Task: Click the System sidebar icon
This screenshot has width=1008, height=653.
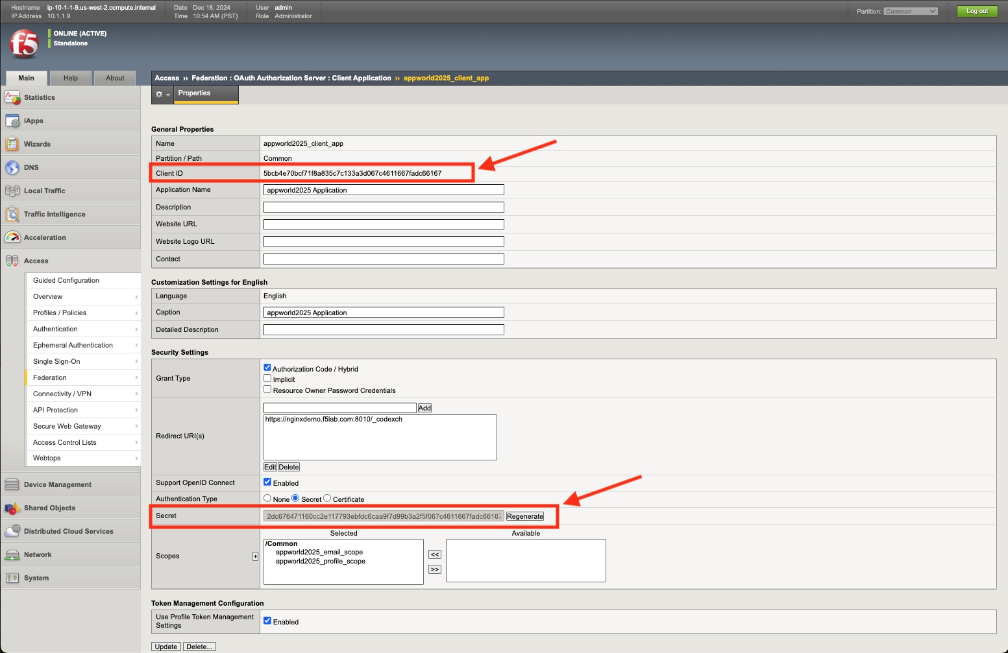Action: click(x=12, y=578)
